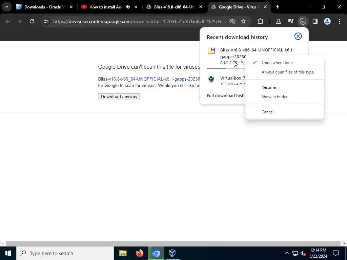Image resolution: width=347 pixels, height=260 pixels.
Task: Click the muted volume tray icon
Action: (303, 253)
